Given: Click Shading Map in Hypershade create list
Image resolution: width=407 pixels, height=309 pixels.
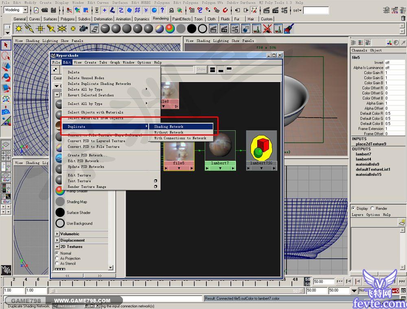Looking at the screenshot, I should pyautogui.click(x=77, y=202).
